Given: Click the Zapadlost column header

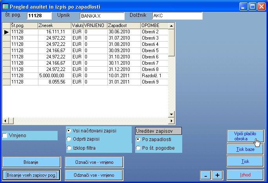Looking at the screenshot, I should pos(123,25).
